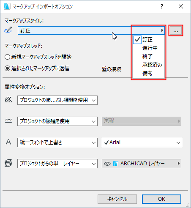Open プロジェクトからの単一レイヤー dropdown
This screenshot has height=208, width=191.
tap(57, 164)
